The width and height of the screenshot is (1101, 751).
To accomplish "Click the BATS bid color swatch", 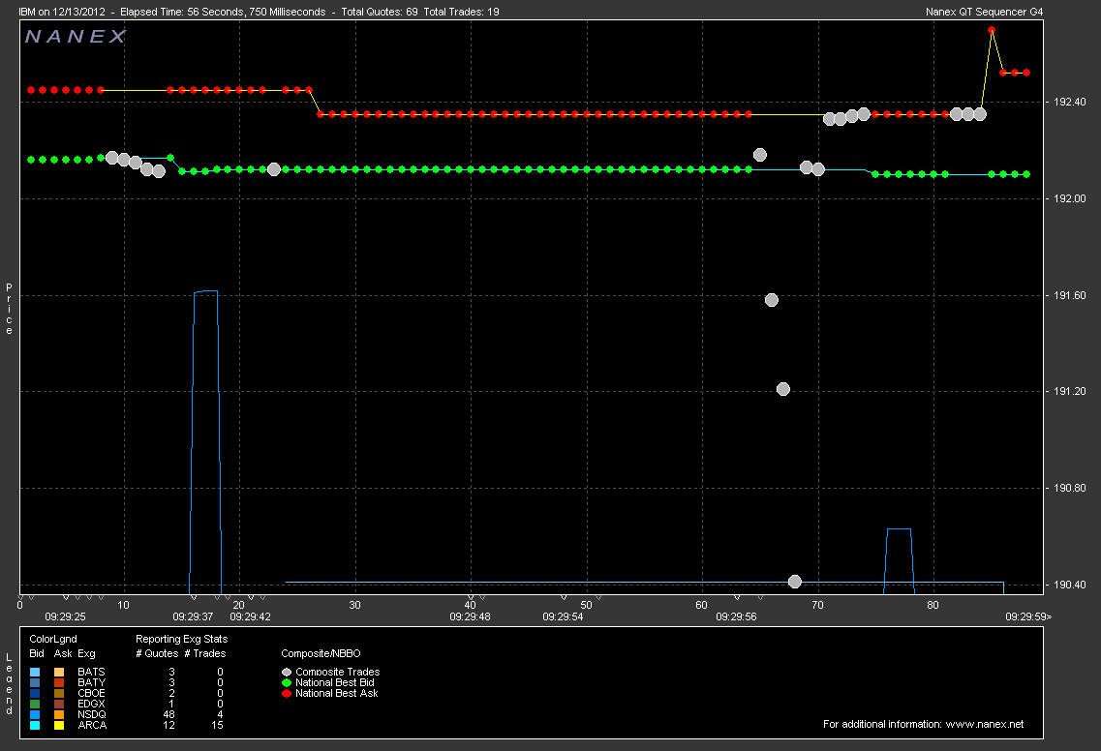I will (x=35, y=673).
